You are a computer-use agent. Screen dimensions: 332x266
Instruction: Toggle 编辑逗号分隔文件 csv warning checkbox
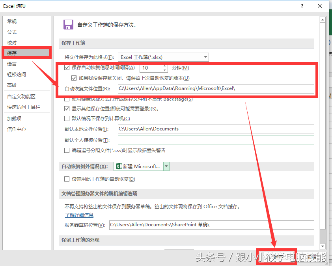pos(67,150)
